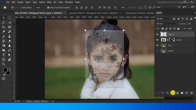Hide Layer 1 with its eye icon

click(157, 40)
